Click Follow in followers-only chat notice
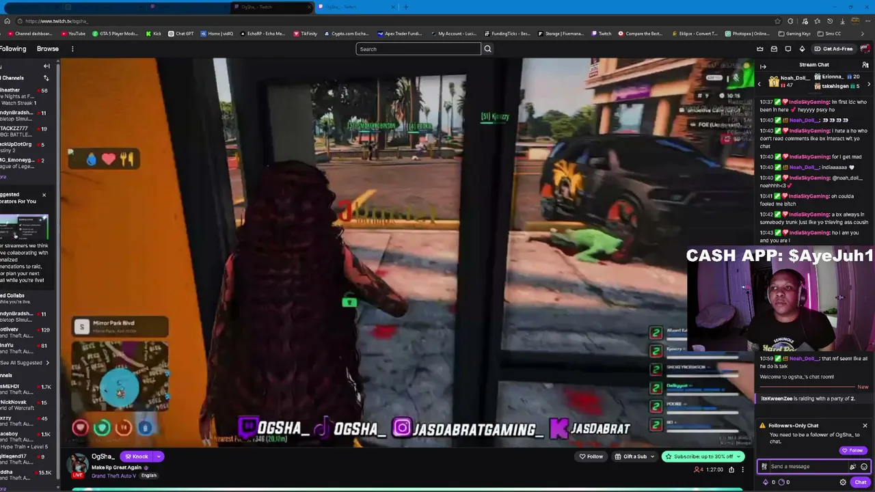This screenshot has width=875, height=492. (x=852, y=450)
